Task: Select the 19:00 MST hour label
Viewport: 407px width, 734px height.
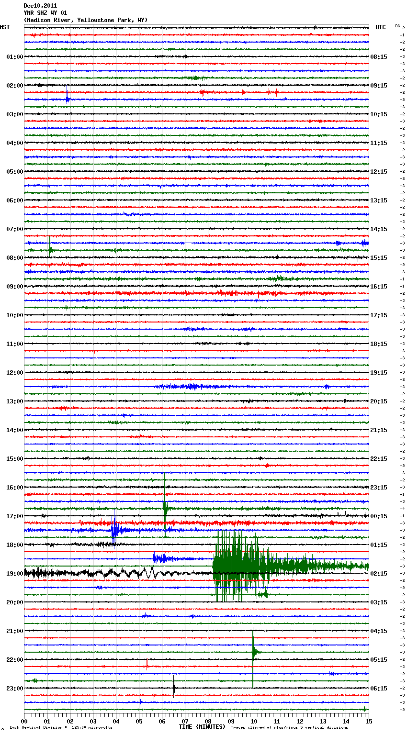Action: coord(15,574)
